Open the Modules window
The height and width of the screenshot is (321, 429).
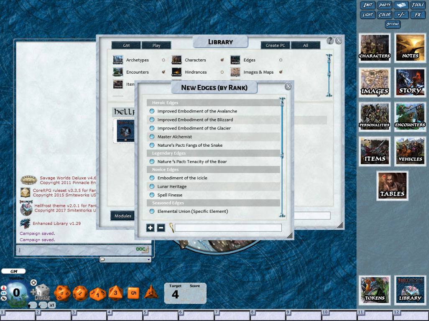[123, 216]
